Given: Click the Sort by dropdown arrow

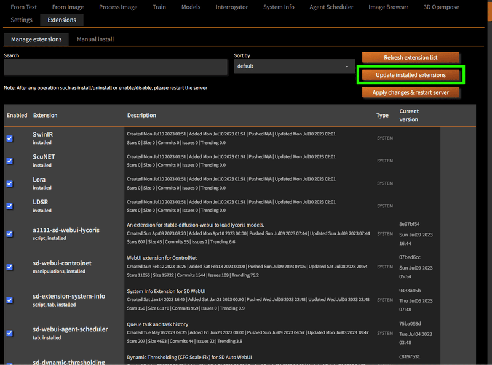Looking at the screenshot, I should coord(347,66).
